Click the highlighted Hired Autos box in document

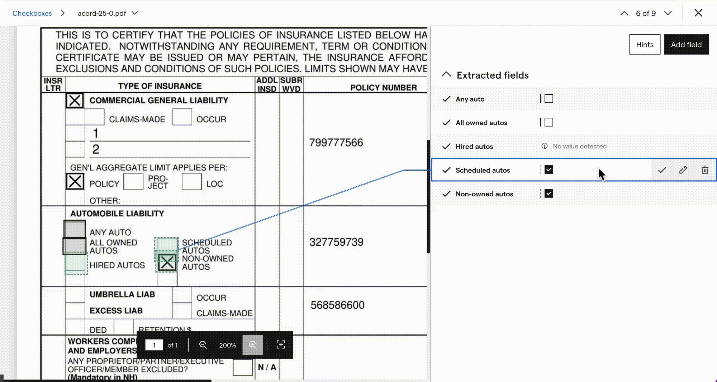[76, 264]
